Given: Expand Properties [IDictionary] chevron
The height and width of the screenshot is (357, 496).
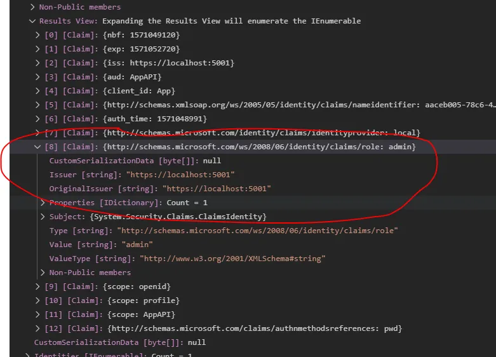Looking at the screenshot, I should click(43, 203).
